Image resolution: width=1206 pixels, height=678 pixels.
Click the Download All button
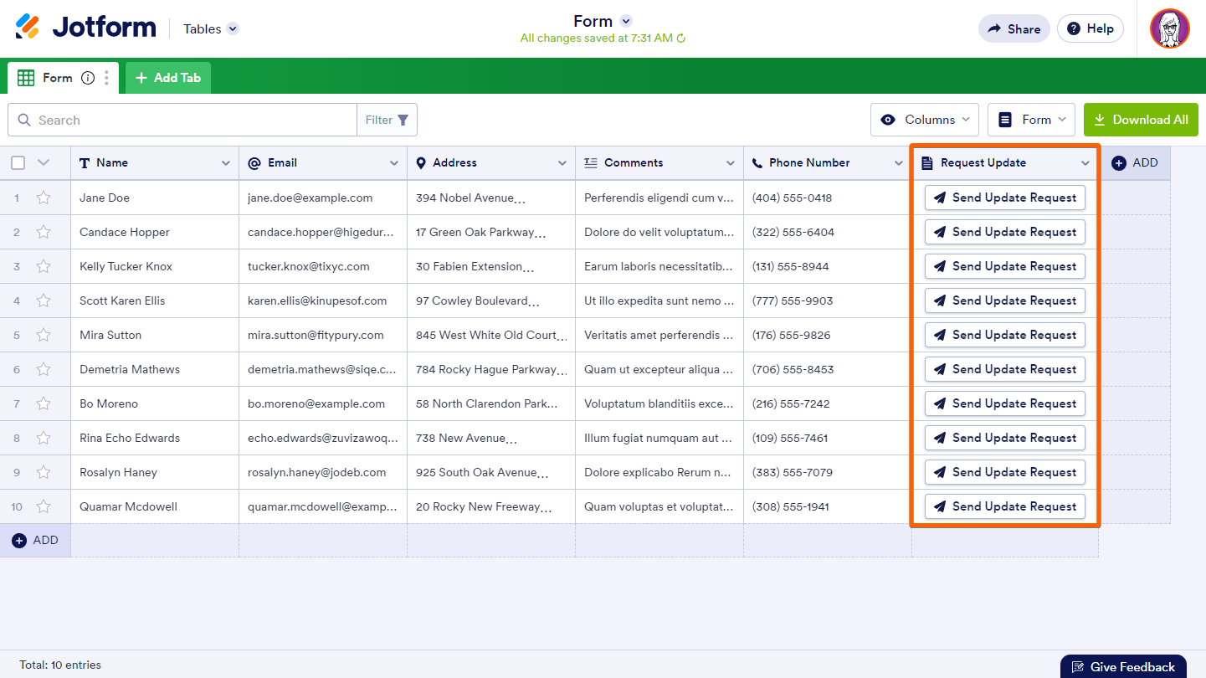(x=1140, y=120)
